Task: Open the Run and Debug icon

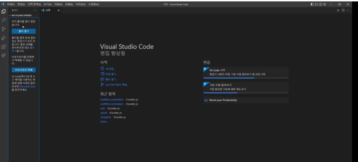Action: coord(4,38)
